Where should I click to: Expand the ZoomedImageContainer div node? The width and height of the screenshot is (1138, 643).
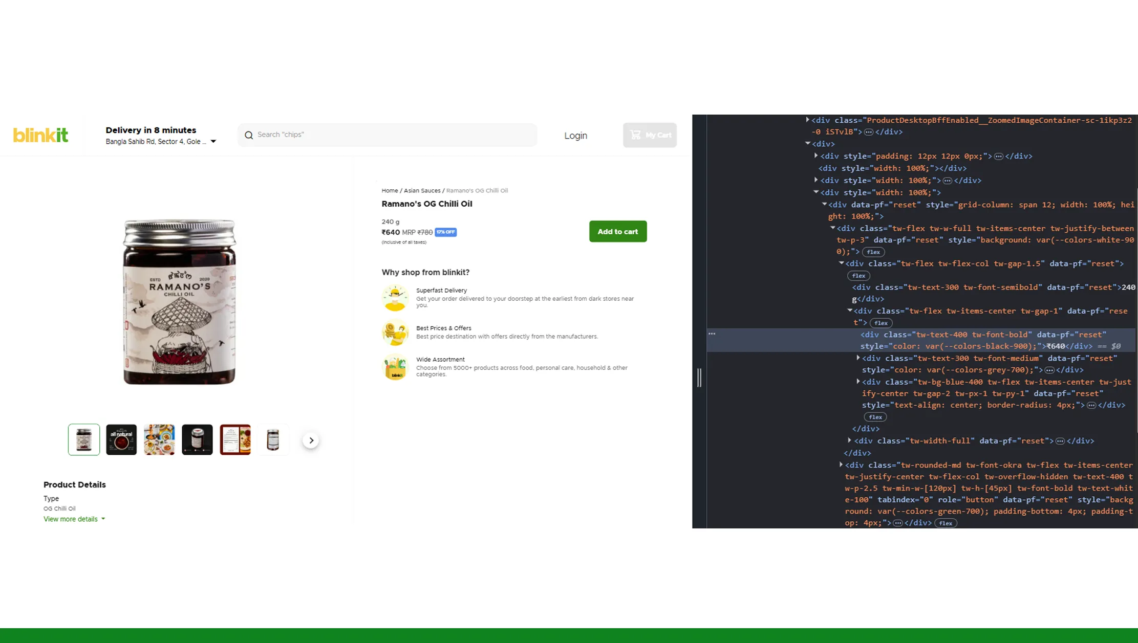click(807, 120)
